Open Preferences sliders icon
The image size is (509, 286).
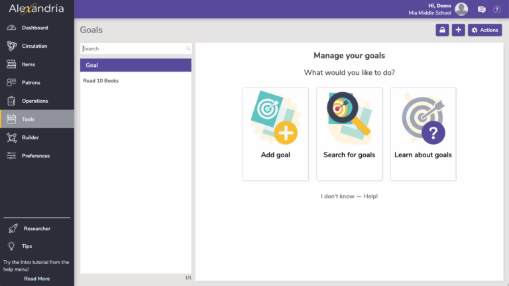11,156
